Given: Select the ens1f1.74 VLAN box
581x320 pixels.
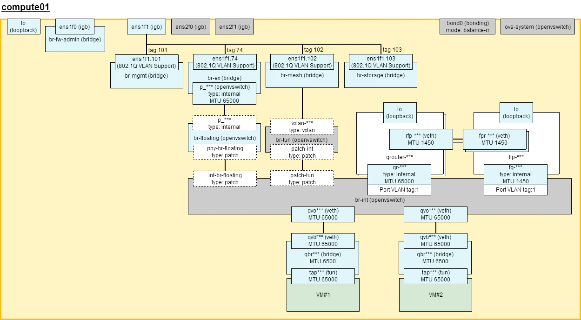Looking at the screenshot, I should [x=225, y=62].
